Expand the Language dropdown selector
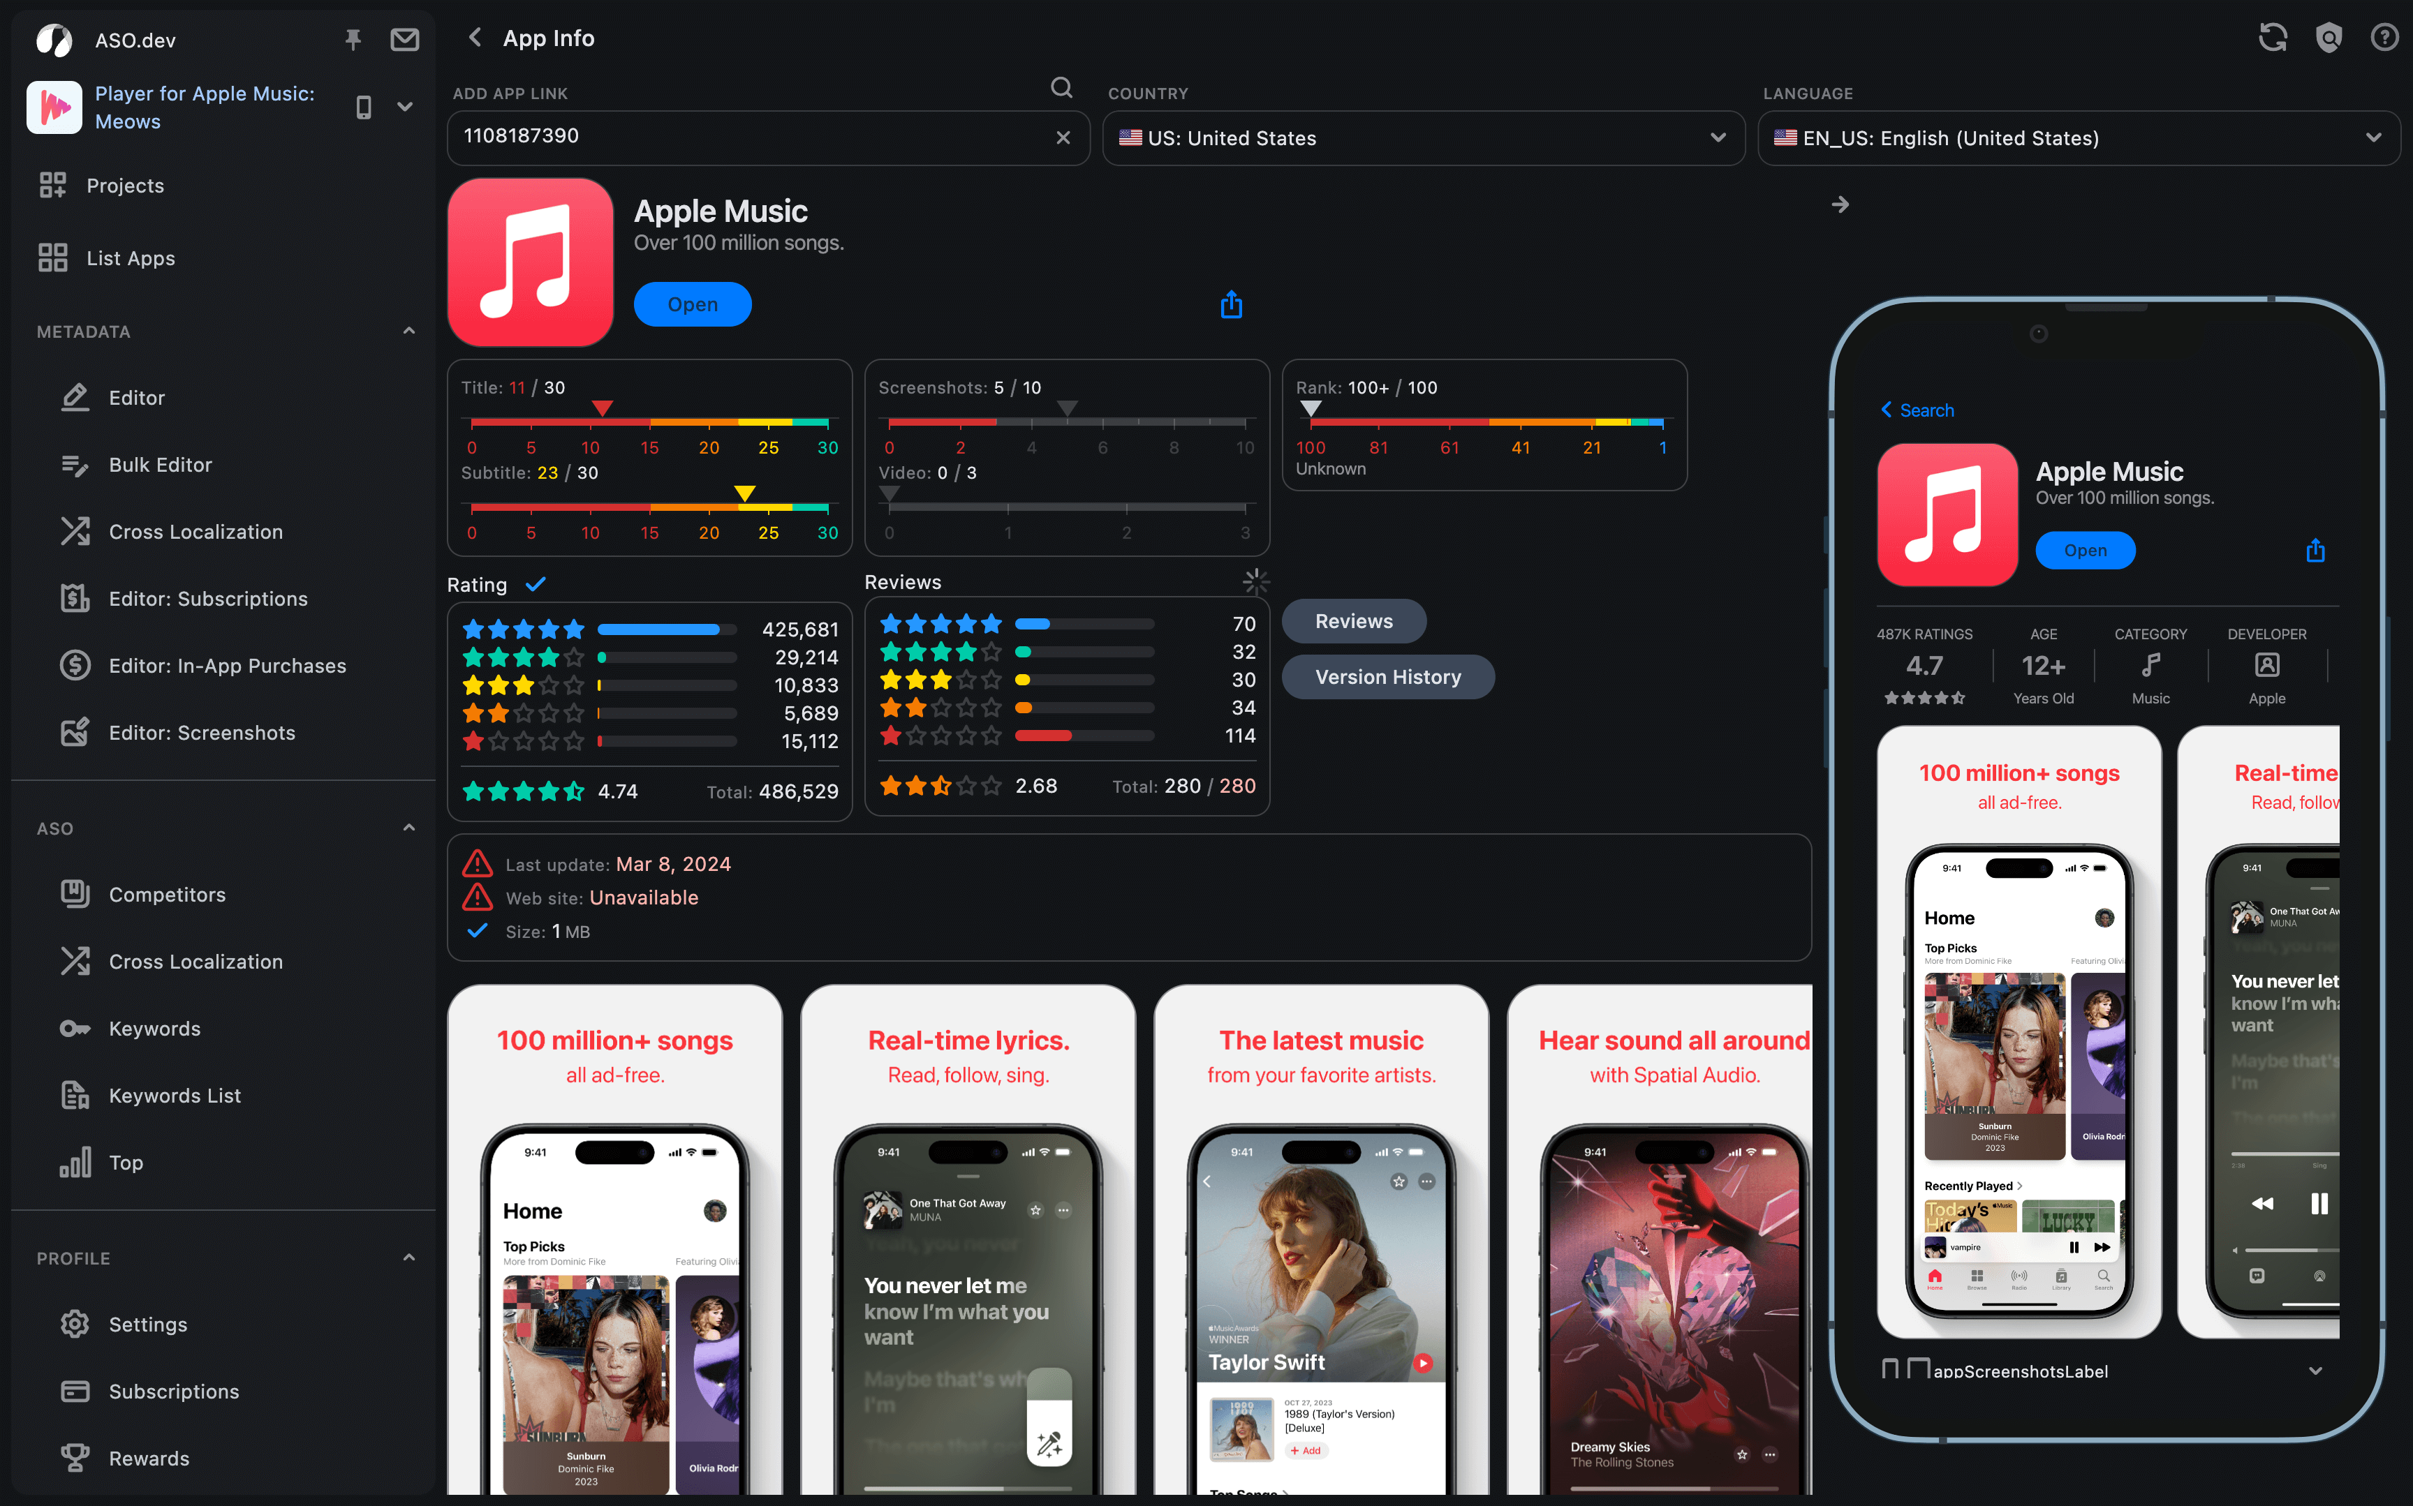 (x=2076, y=137)
